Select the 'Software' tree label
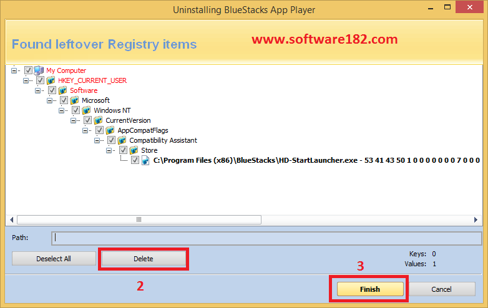 (x=84, y=90)
